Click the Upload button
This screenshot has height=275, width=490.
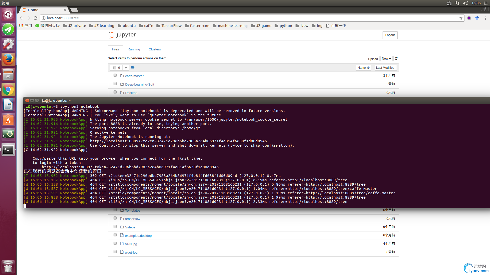[x=373, y=59]
